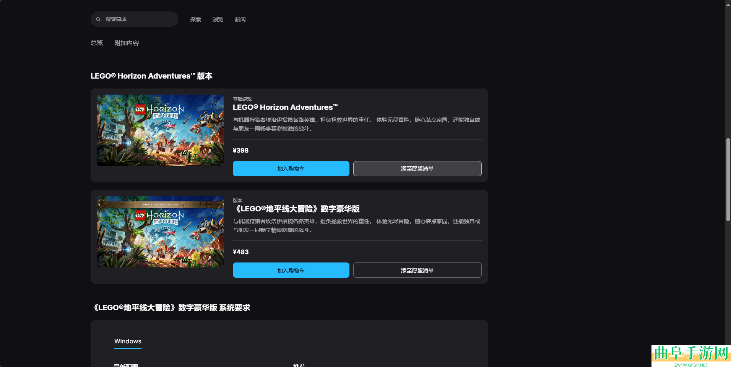The height and width of the screenshot is (367, 731).
Task: Open the 新闻 menu
Action: (240, 19)
